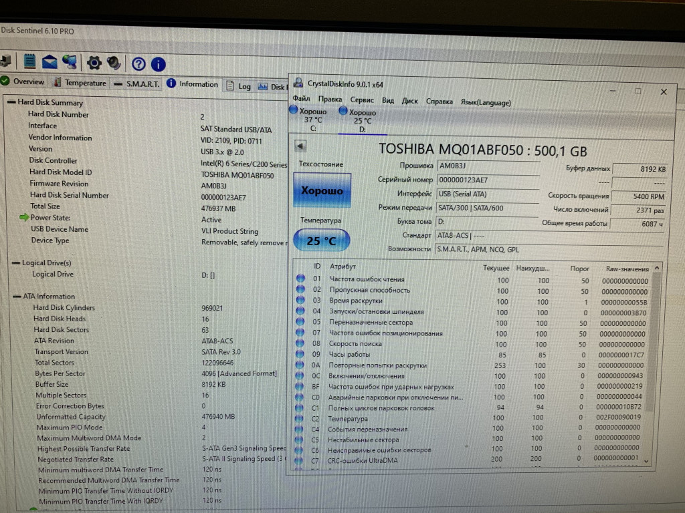Click the Режим передачи field
This screenshot has height=513, width=685.
tap(488, 208)
